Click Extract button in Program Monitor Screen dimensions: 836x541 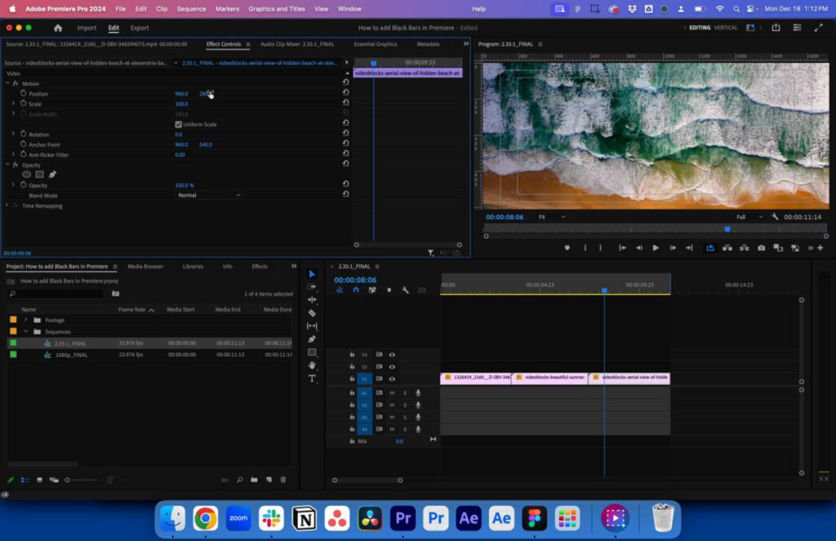744,248
